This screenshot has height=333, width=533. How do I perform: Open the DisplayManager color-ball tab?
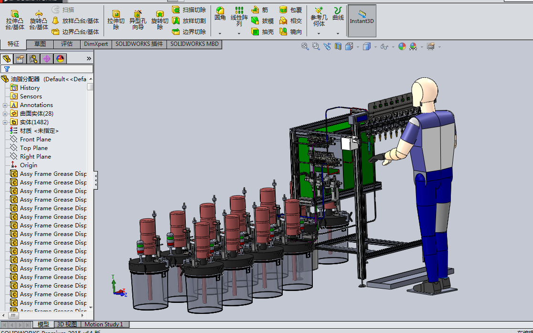coord(60,59)
